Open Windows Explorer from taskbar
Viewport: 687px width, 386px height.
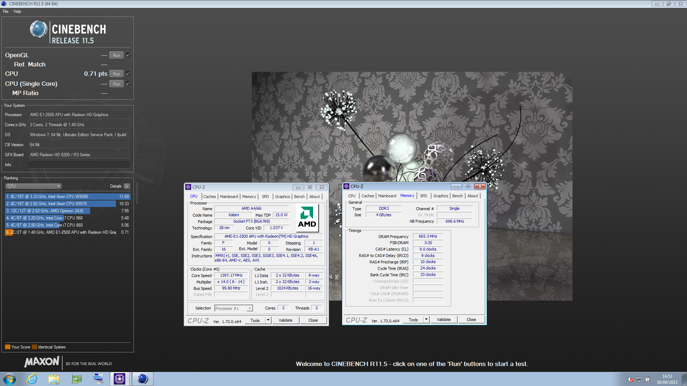click(x=54, y=379)
